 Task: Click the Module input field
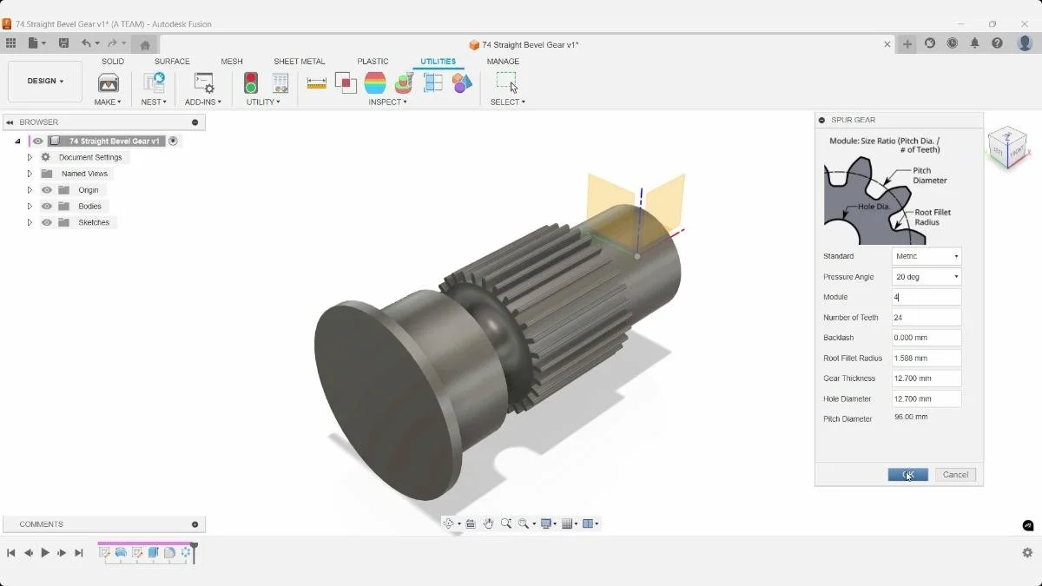(x=927, y=297)
